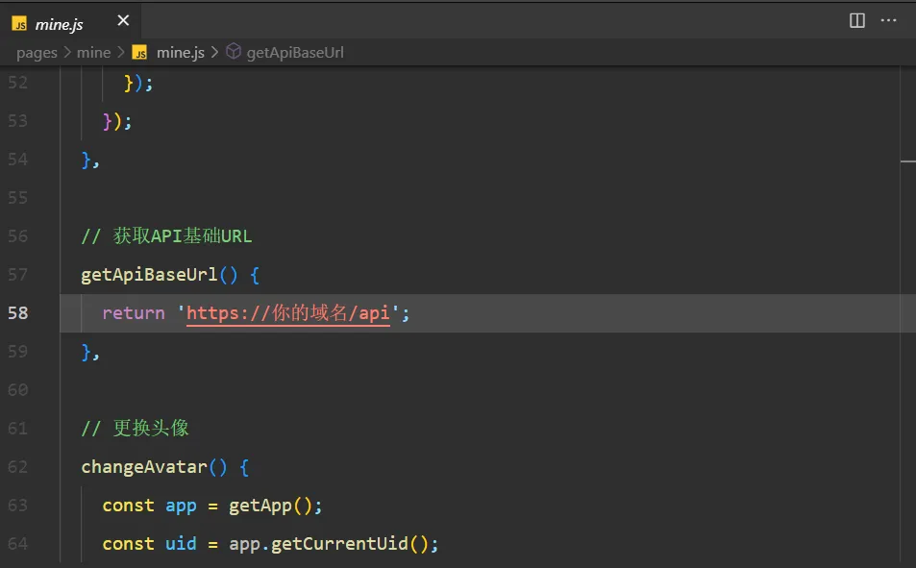
Task: Place cursor on getApiBaseUrl function name
Action: [x=150, y=275]
